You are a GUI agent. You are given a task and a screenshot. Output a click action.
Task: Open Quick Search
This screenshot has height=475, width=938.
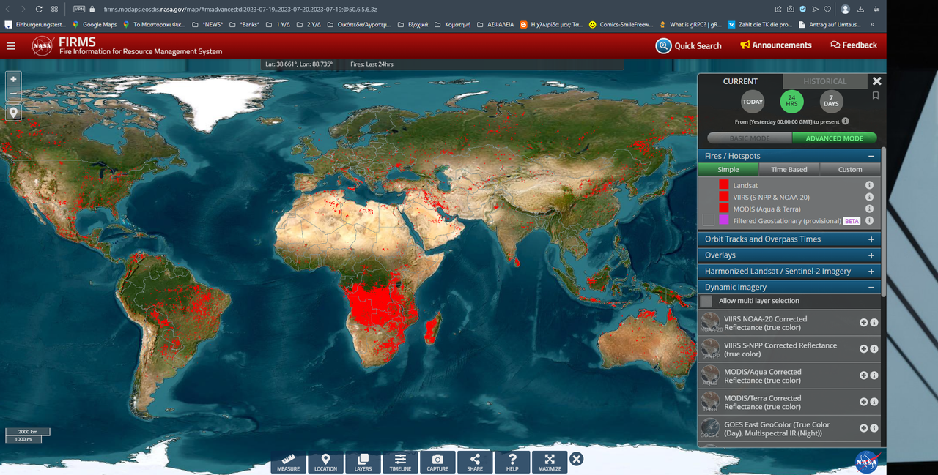pyautogui.click(x=689, y=45)
